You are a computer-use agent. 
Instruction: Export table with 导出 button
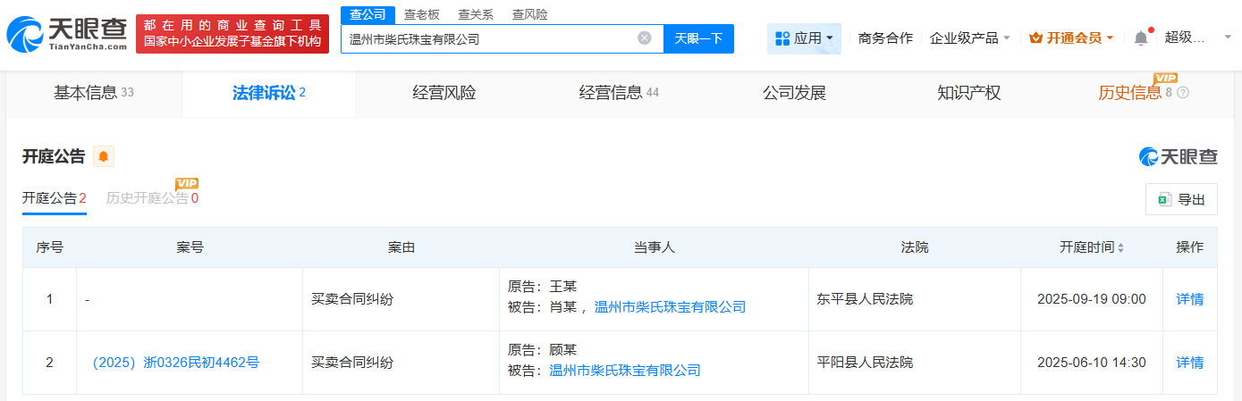coord(1181,199)
